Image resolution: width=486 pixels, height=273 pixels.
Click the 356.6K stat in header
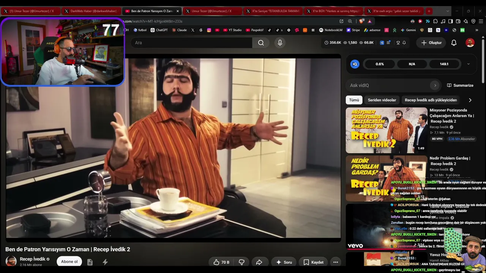click(x=333, y=43)
